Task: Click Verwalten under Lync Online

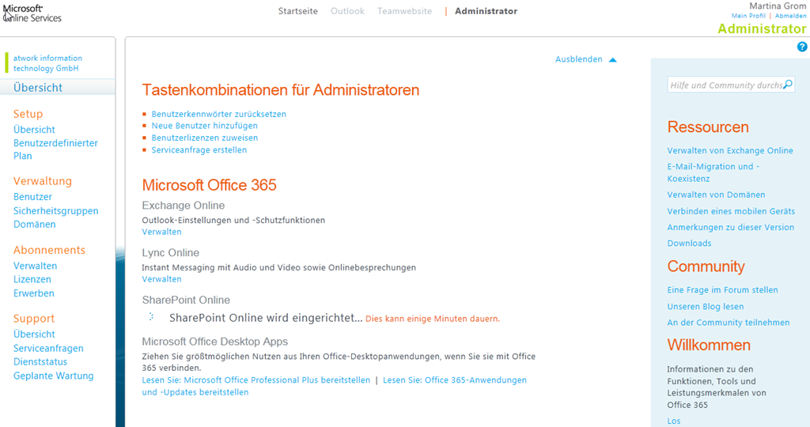Action: click(x=161, y=279)
